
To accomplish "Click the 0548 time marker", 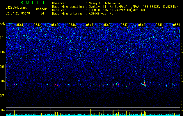I will [142, 25].
